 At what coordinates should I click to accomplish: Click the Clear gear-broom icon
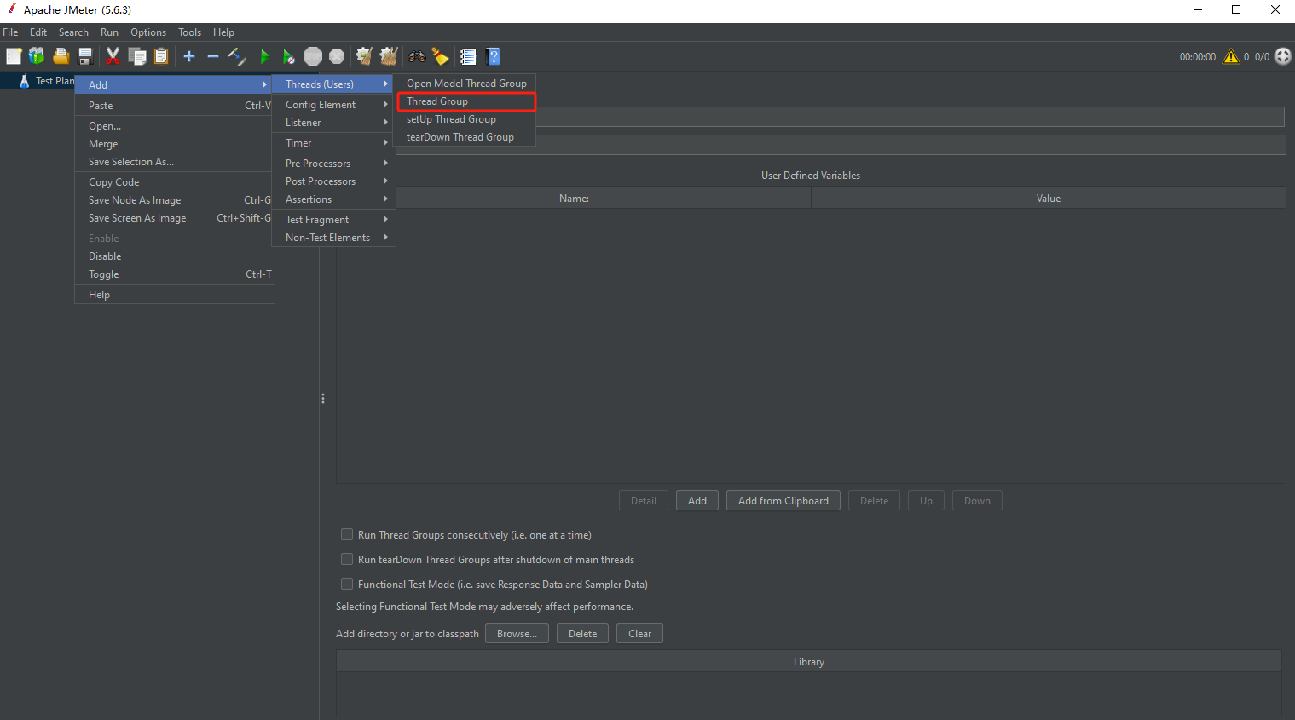364,56
